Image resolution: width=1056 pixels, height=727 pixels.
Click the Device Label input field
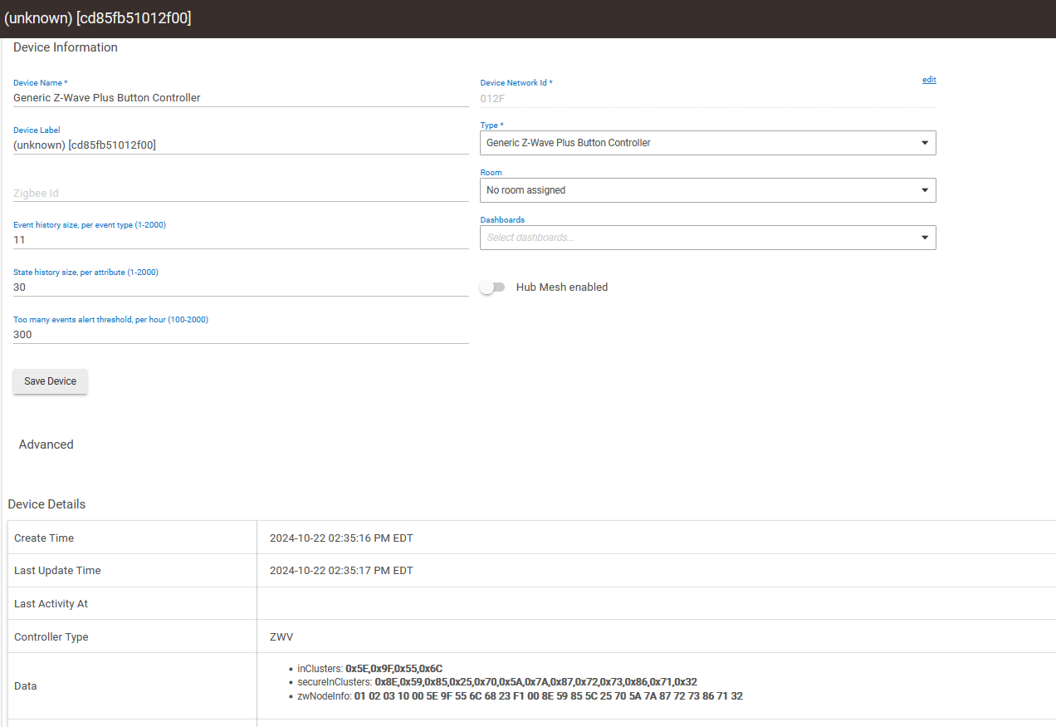[x=241, y=145]
